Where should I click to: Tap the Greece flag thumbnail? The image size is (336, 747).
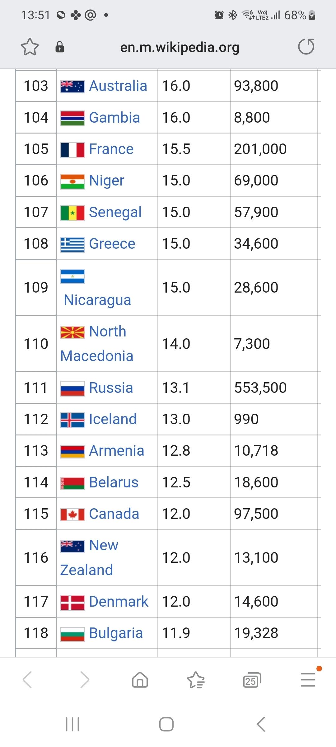(72, 244)
